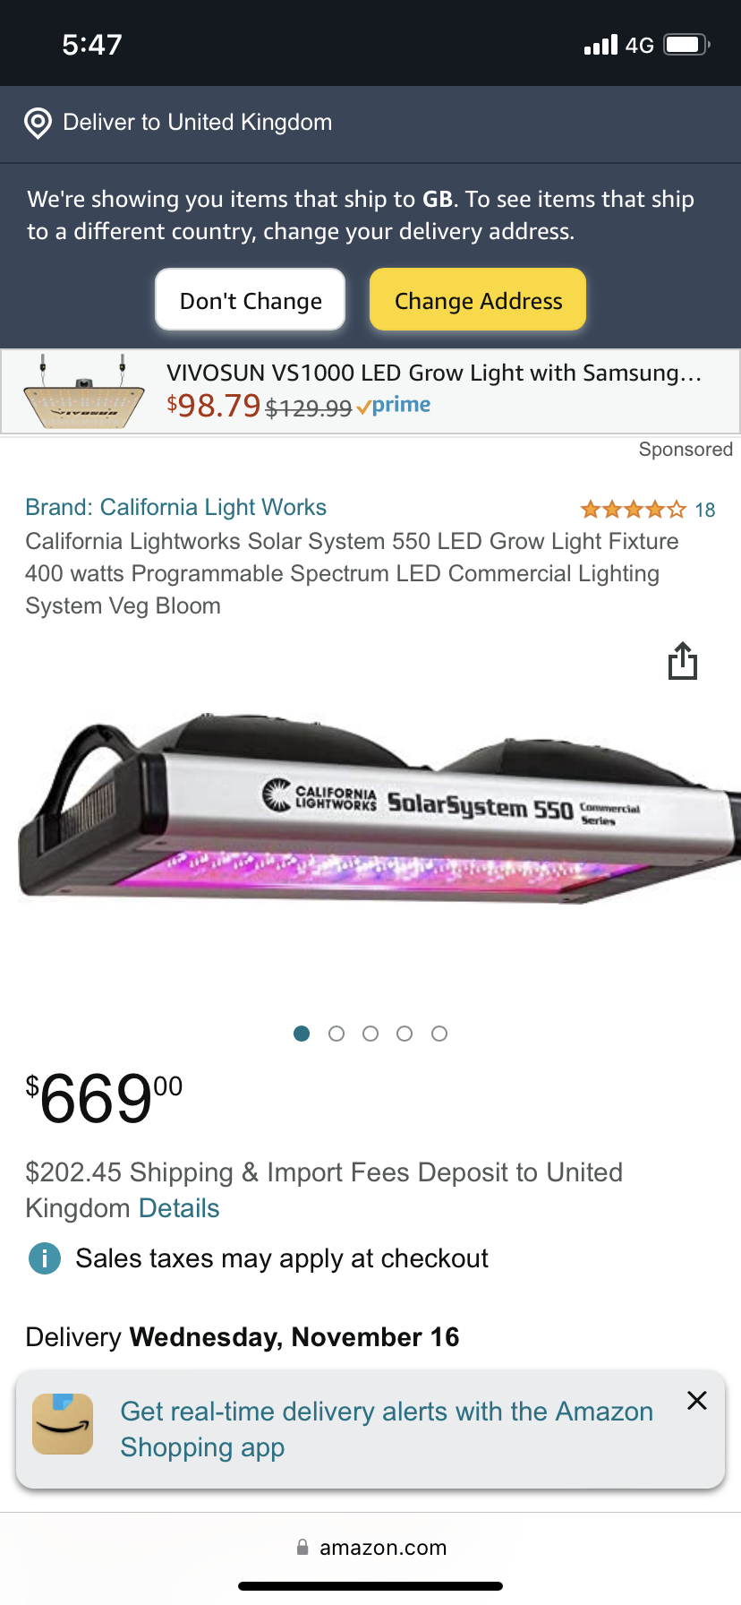This screenshot has height=1605, width=741.
Task: Tap the blue info icon by sales taxes
Action: coord(45,1258)
